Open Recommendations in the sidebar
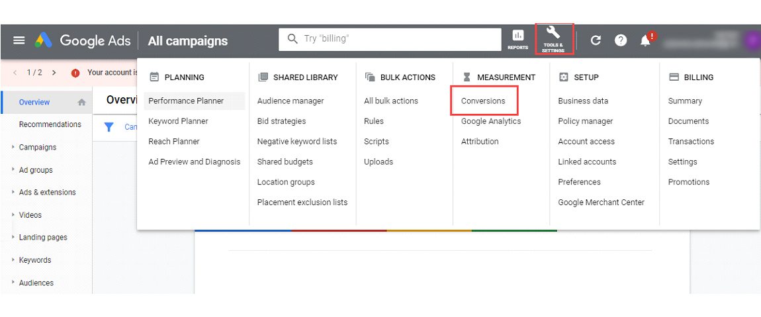761x317 pixels. pos(50,124)
